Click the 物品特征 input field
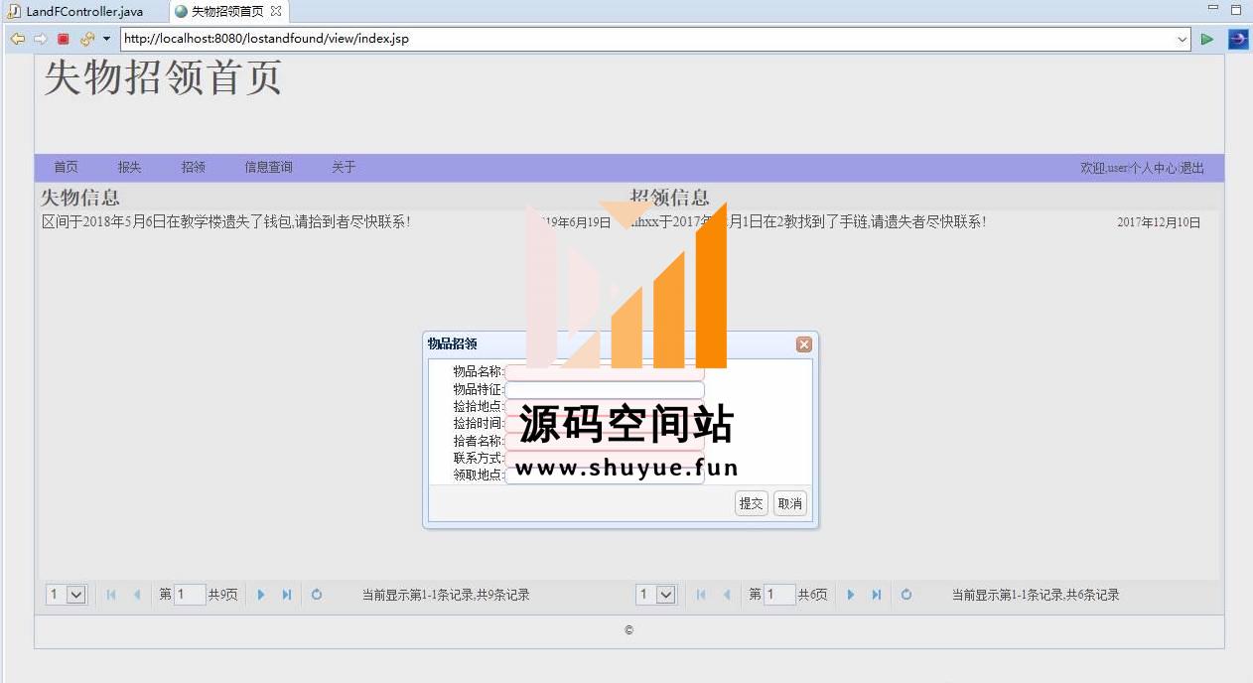 coord(604,390)
